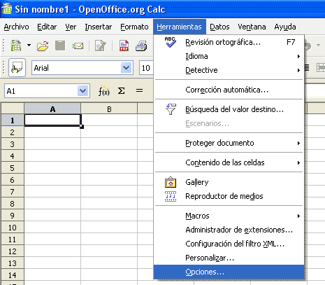The height and width of the screenshot is (285, 325).
Task: Click the active cell A1
Action: pyautogui.click(x=52, y=120)
